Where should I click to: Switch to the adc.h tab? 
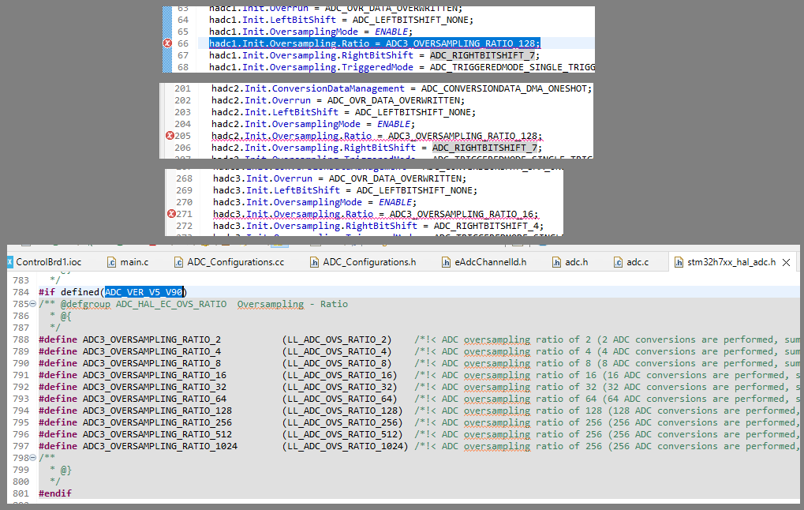point(570,262)
